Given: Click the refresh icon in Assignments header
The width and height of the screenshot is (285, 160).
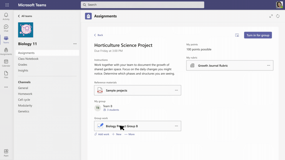Looking at the screenshot, I should [x=278, y=16].
